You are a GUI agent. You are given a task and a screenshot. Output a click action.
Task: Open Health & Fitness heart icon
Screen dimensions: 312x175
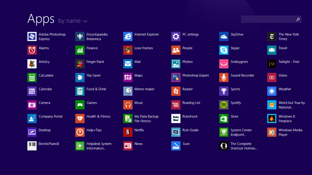coord(80,119)
